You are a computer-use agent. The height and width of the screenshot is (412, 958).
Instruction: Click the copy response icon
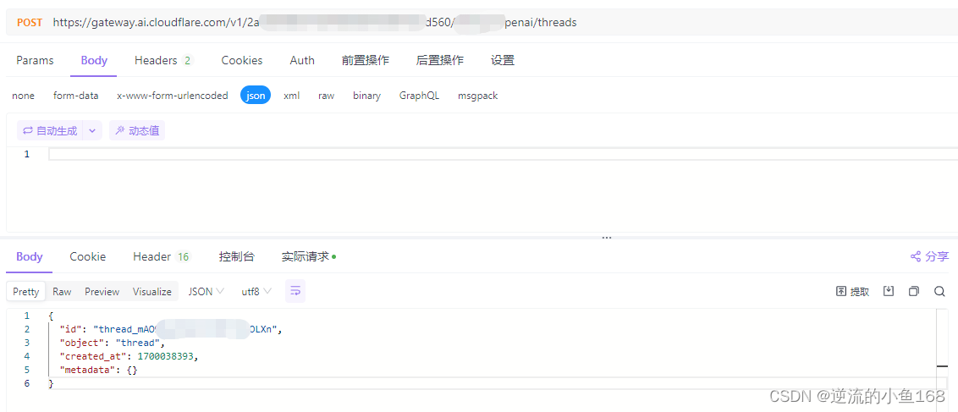point(913,291)
